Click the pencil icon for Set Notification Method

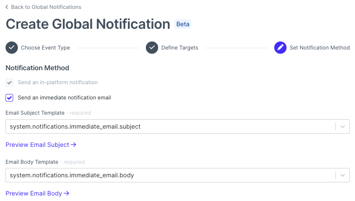[x=280, y=47]
